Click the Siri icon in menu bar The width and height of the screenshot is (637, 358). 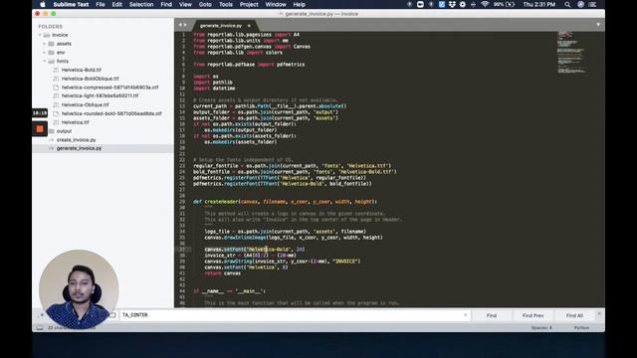pyautogui.click(x=580, y=4)
